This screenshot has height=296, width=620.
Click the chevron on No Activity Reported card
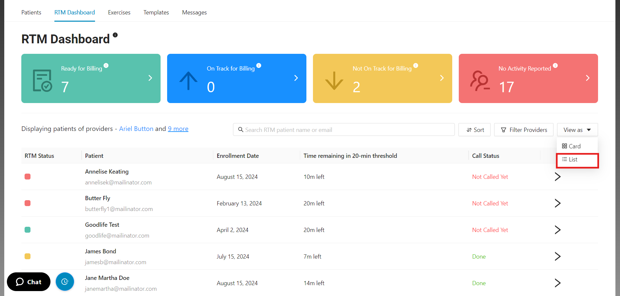pyautogui.click(x=587, y=78)
